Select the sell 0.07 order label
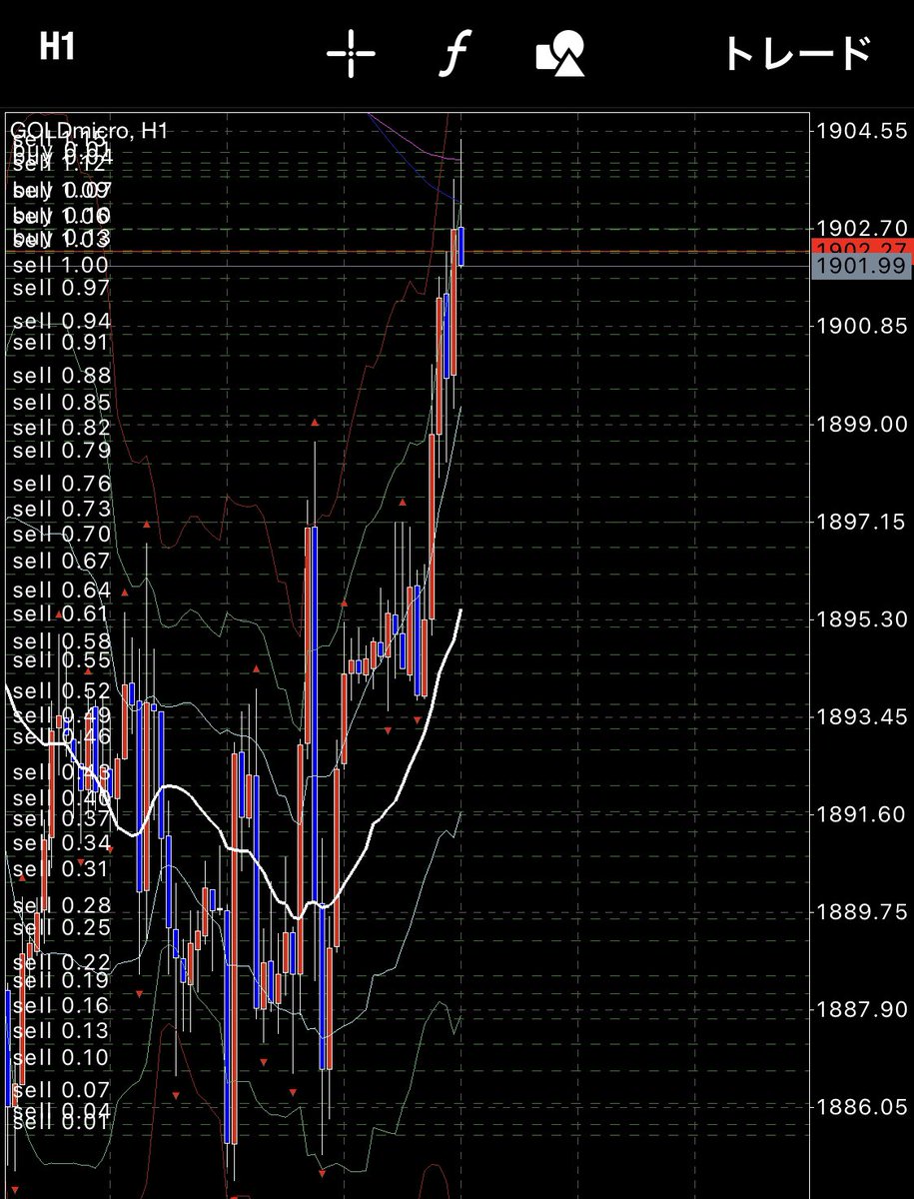Viewport: 914px width, 1199px height. [61, 1090]
